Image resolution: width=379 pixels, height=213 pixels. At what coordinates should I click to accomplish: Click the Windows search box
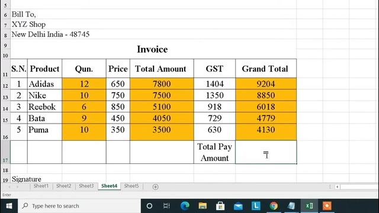click(x=79, y=206)
